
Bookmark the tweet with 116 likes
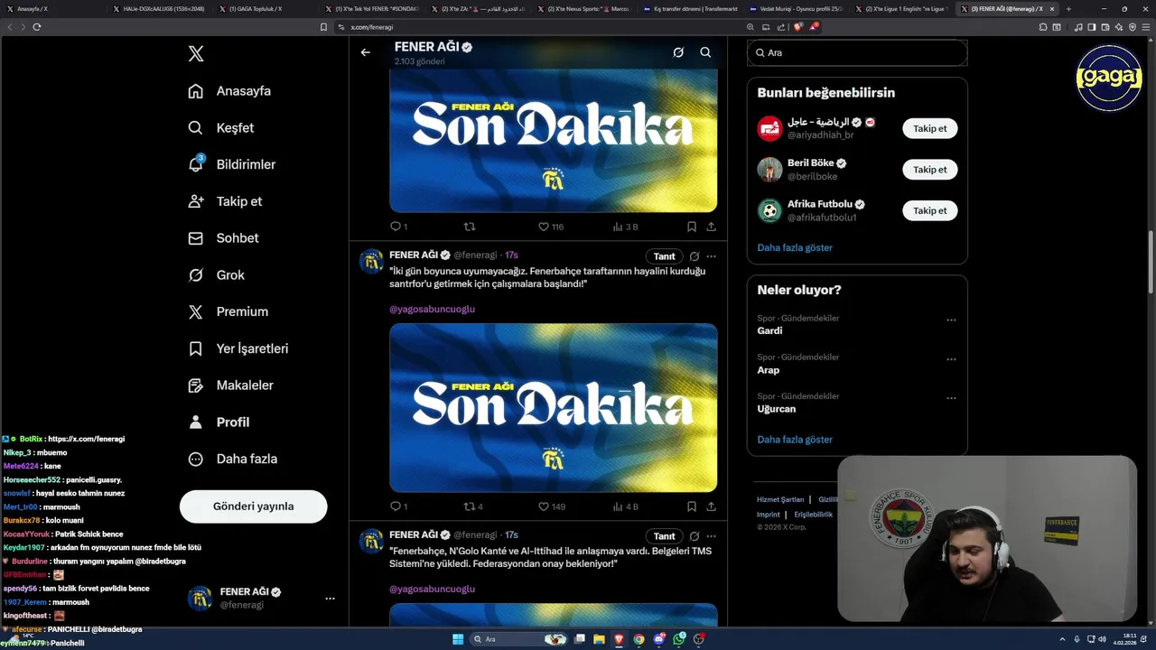pos(691,227)
